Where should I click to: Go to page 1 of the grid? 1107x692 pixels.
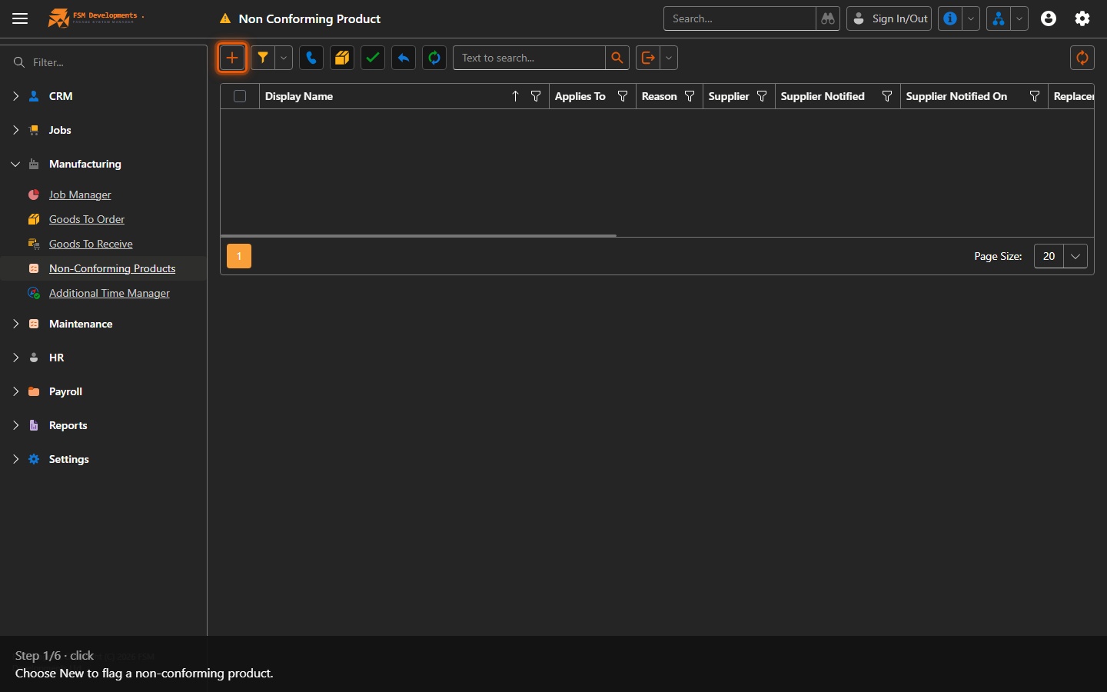pos(239,256)
